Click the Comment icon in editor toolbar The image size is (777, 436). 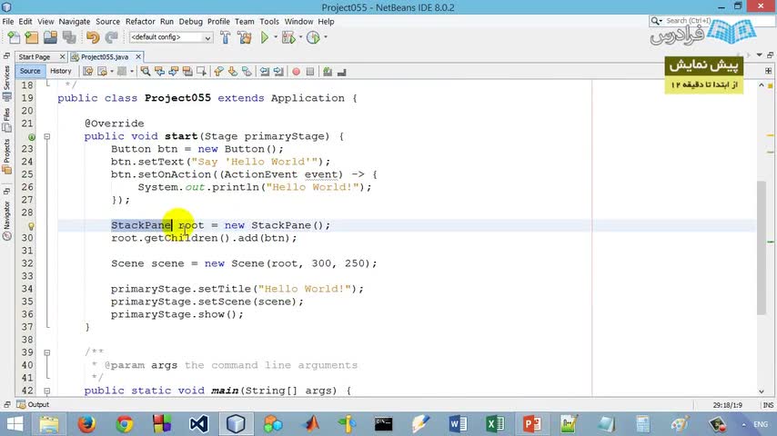pyautogui.click(x=328, y=72)
